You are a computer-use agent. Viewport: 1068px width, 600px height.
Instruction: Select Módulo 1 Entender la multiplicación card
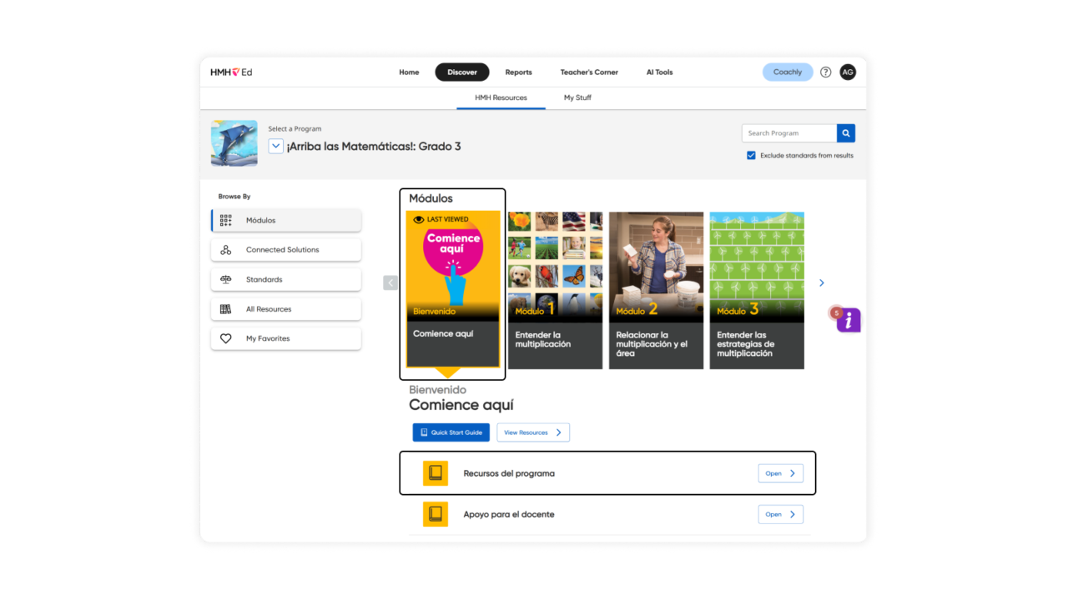pyautogui.click(x=555, y=290)
